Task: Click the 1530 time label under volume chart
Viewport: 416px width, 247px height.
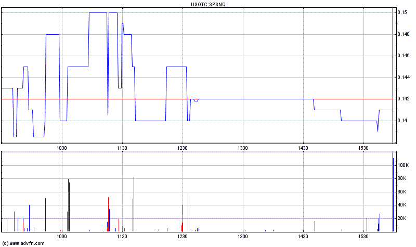Action: click(x=363, y=237)
